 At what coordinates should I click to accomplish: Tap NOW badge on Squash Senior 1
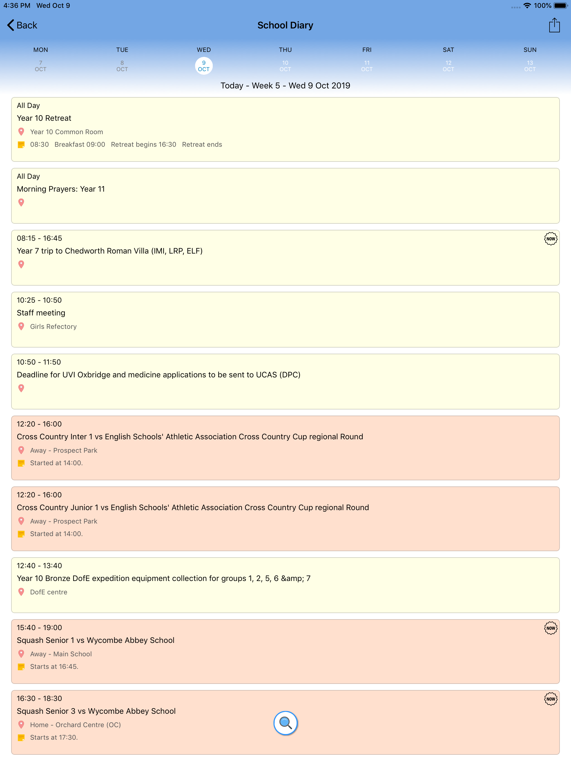tap(550, 628)
